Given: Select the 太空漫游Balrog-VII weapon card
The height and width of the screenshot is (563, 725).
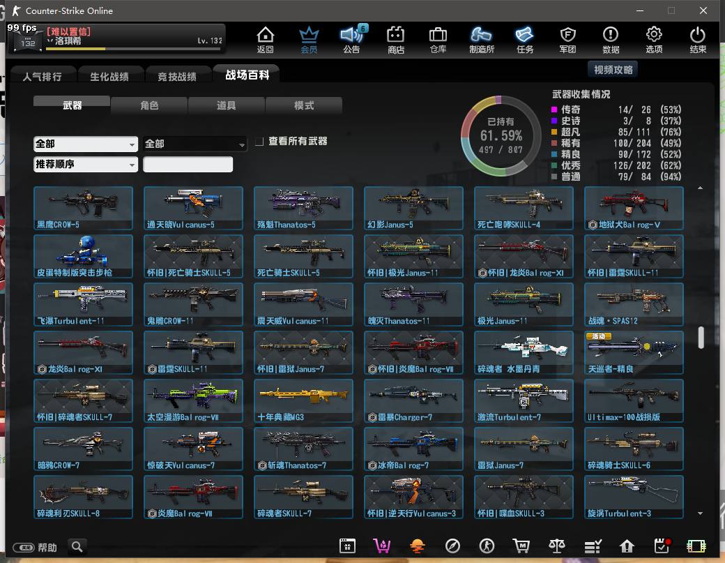Looking at the screenshot, I should pos(193,400).
